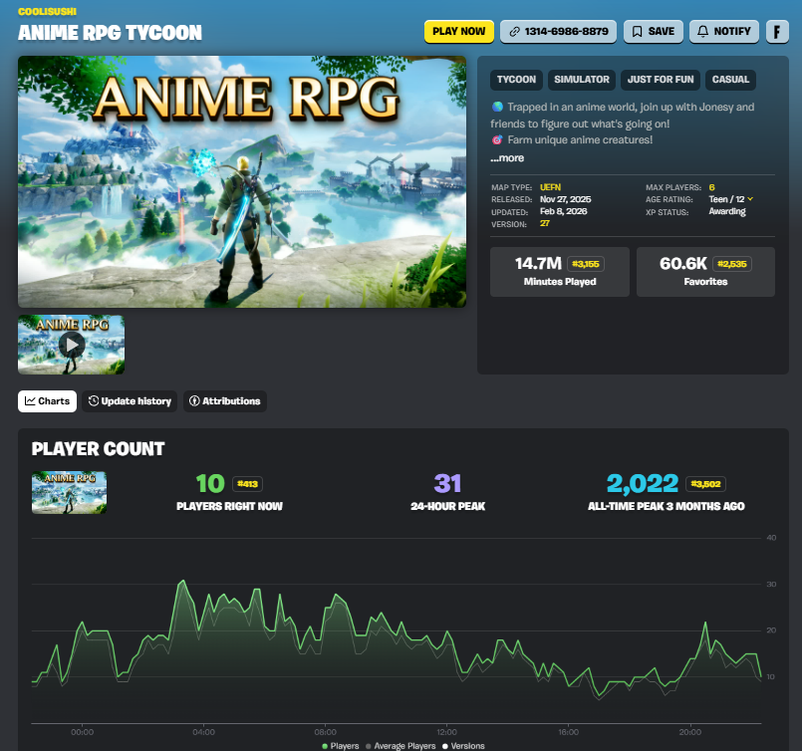This screenshot has height=751, width=802.
Task: Click the clock history icon in Update history
Action: [94, 400]
